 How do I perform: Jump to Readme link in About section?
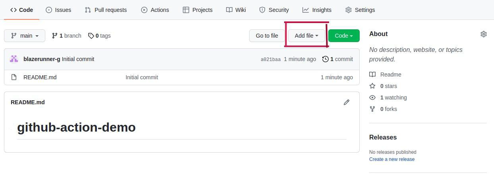coord(386,75)
